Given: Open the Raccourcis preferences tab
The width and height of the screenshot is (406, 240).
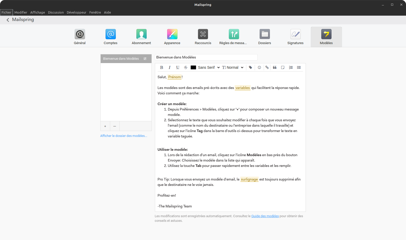Looking at the screenshot, I should click(203, 37).
